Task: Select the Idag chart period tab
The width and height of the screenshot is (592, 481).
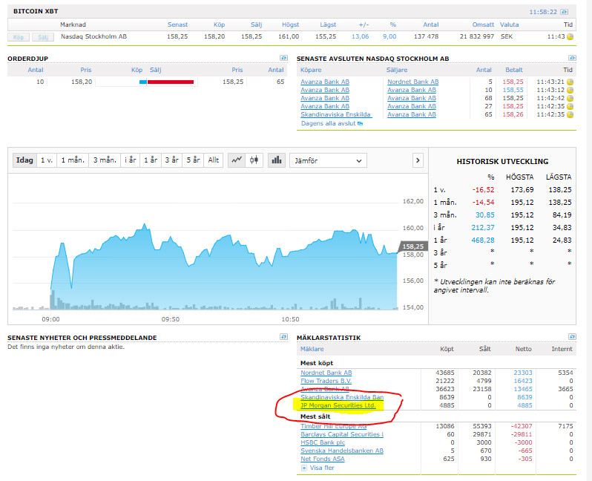Action: click(x=24, y=160)
